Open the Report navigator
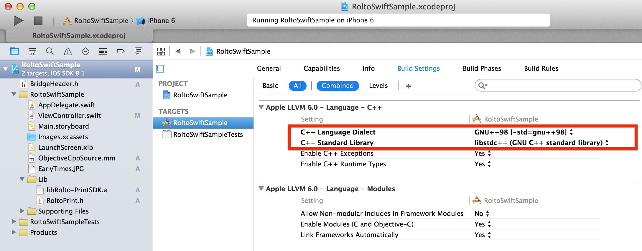 139,51
